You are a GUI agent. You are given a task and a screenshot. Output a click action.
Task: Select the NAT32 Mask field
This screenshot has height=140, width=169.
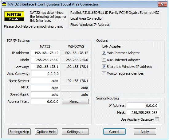pyautogui.click(x=45, y=60)
